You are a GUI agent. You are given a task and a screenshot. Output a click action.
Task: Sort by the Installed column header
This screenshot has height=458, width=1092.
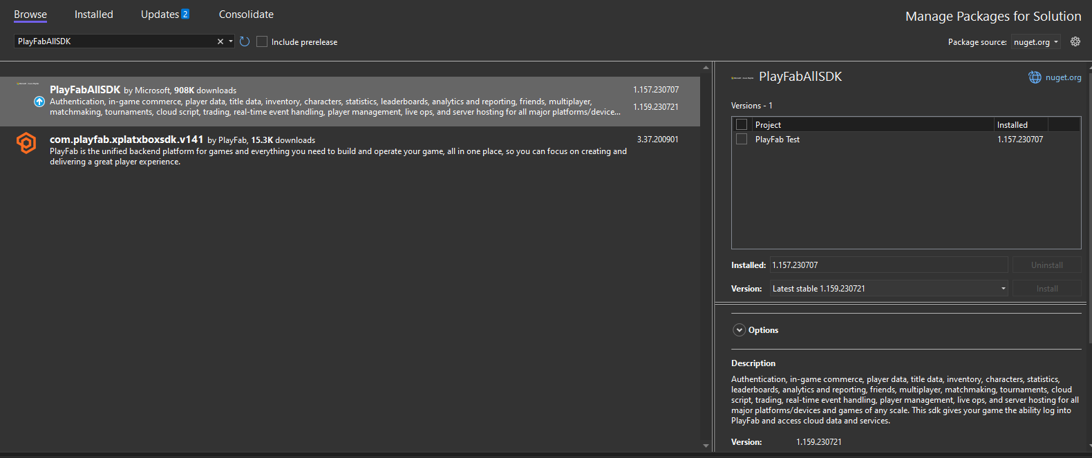(x=1021, y=125)
